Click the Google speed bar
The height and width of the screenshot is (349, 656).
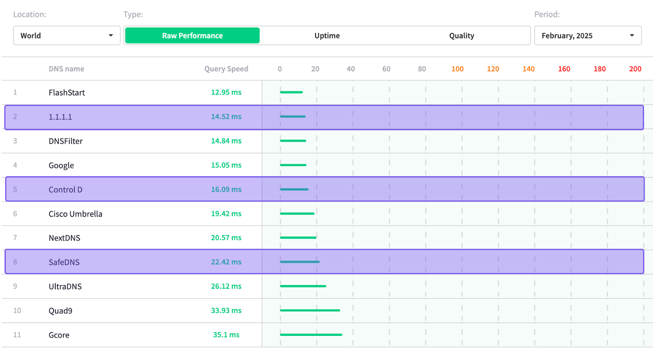293,165
